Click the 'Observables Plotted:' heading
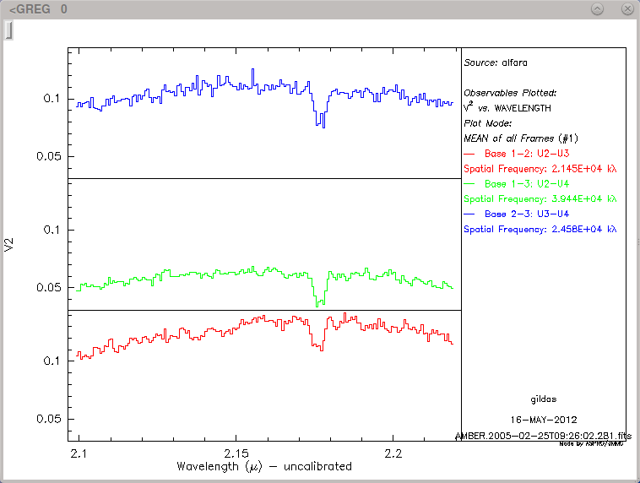Viewport: 640px width, 483px height. pyautogui.click(x=510, y=93)
